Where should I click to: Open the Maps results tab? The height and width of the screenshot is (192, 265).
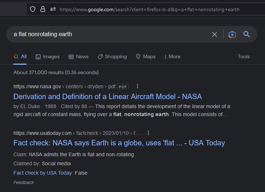pos(146,57)
